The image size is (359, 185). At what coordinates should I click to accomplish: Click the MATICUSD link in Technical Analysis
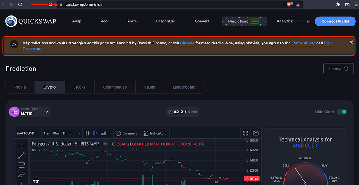point(305,146)
